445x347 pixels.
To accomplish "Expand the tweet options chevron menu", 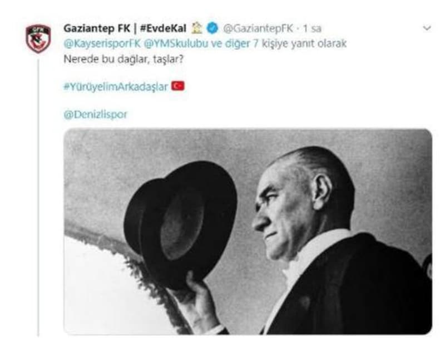I will (427, 28).
